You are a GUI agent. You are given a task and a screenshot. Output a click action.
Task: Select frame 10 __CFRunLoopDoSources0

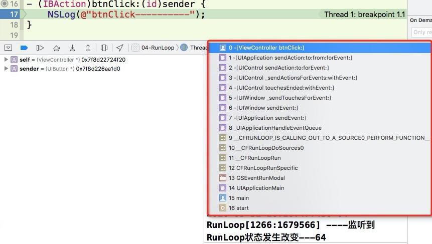[320, 148]
